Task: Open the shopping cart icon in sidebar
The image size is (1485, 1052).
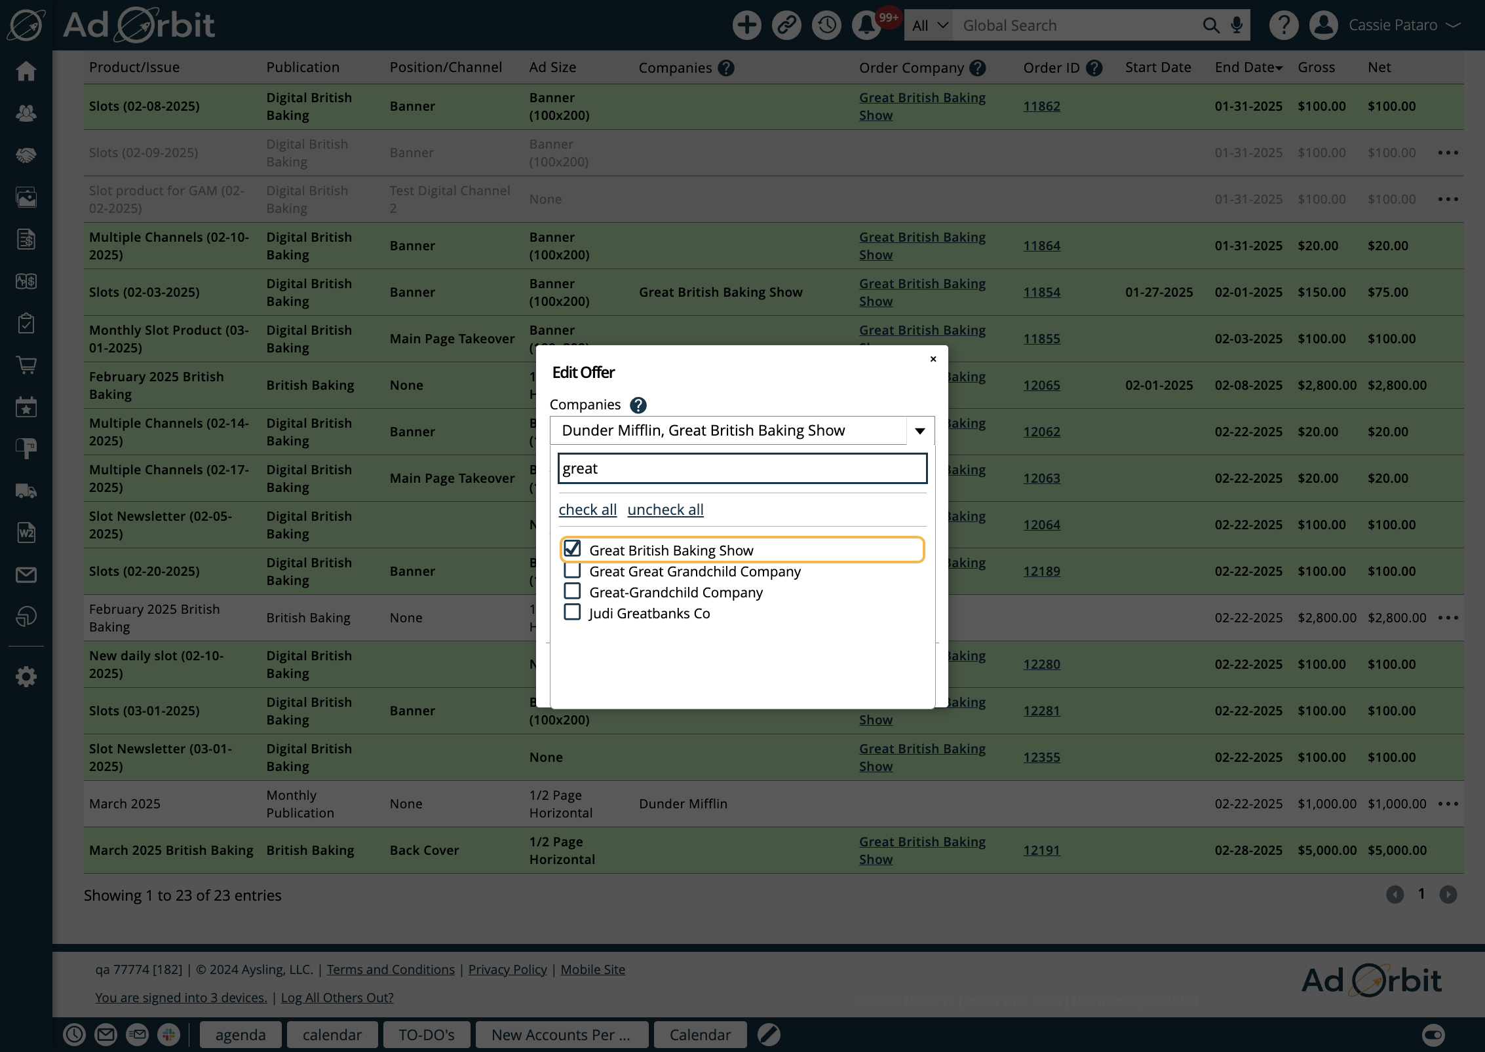Action: tap(26, 365)
